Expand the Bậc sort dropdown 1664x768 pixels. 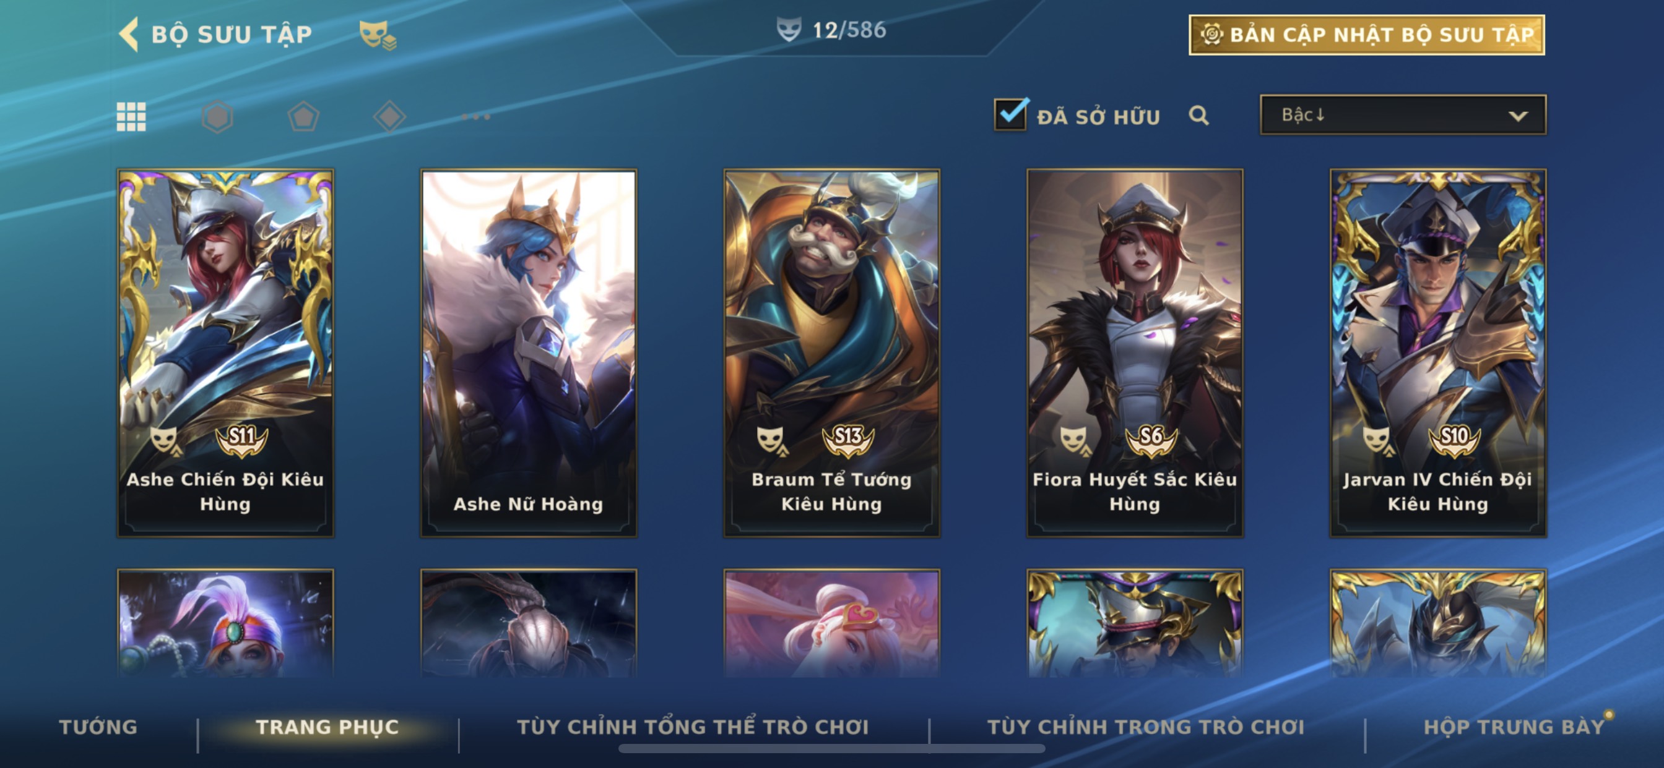point(1403,115)
